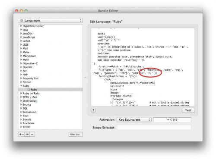Expand the JavaDoc bundle

[x=21, y=33]
